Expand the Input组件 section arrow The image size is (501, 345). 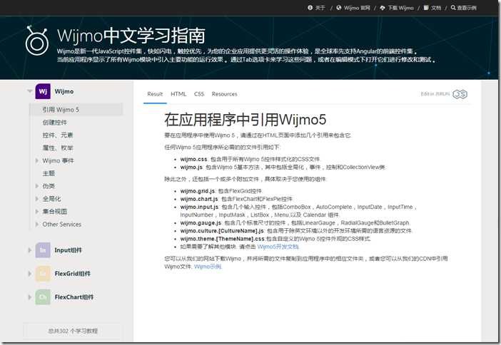[x=30, y=250]
